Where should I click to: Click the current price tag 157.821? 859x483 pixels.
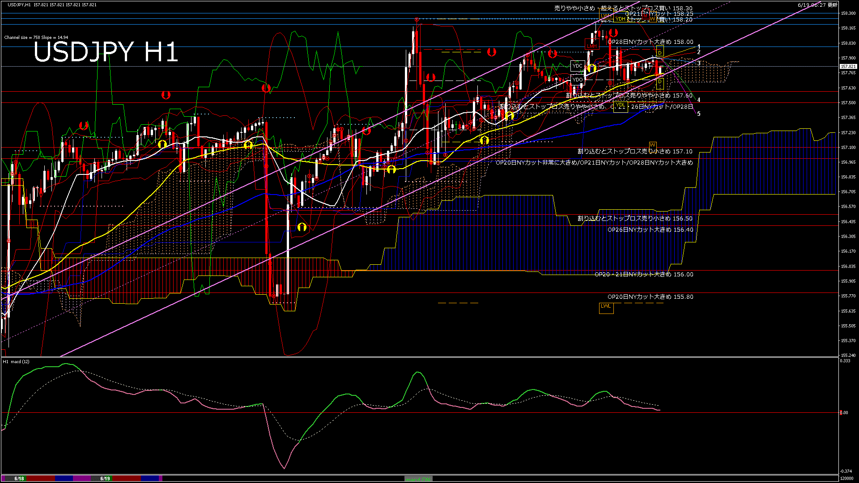click(847, 67)
